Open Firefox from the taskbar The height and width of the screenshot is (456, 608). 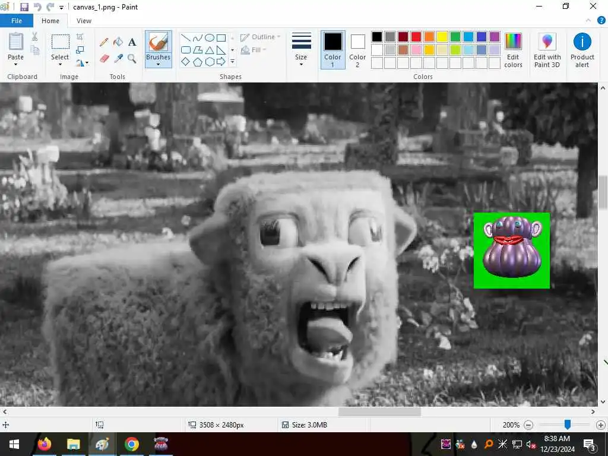(45, 444)
